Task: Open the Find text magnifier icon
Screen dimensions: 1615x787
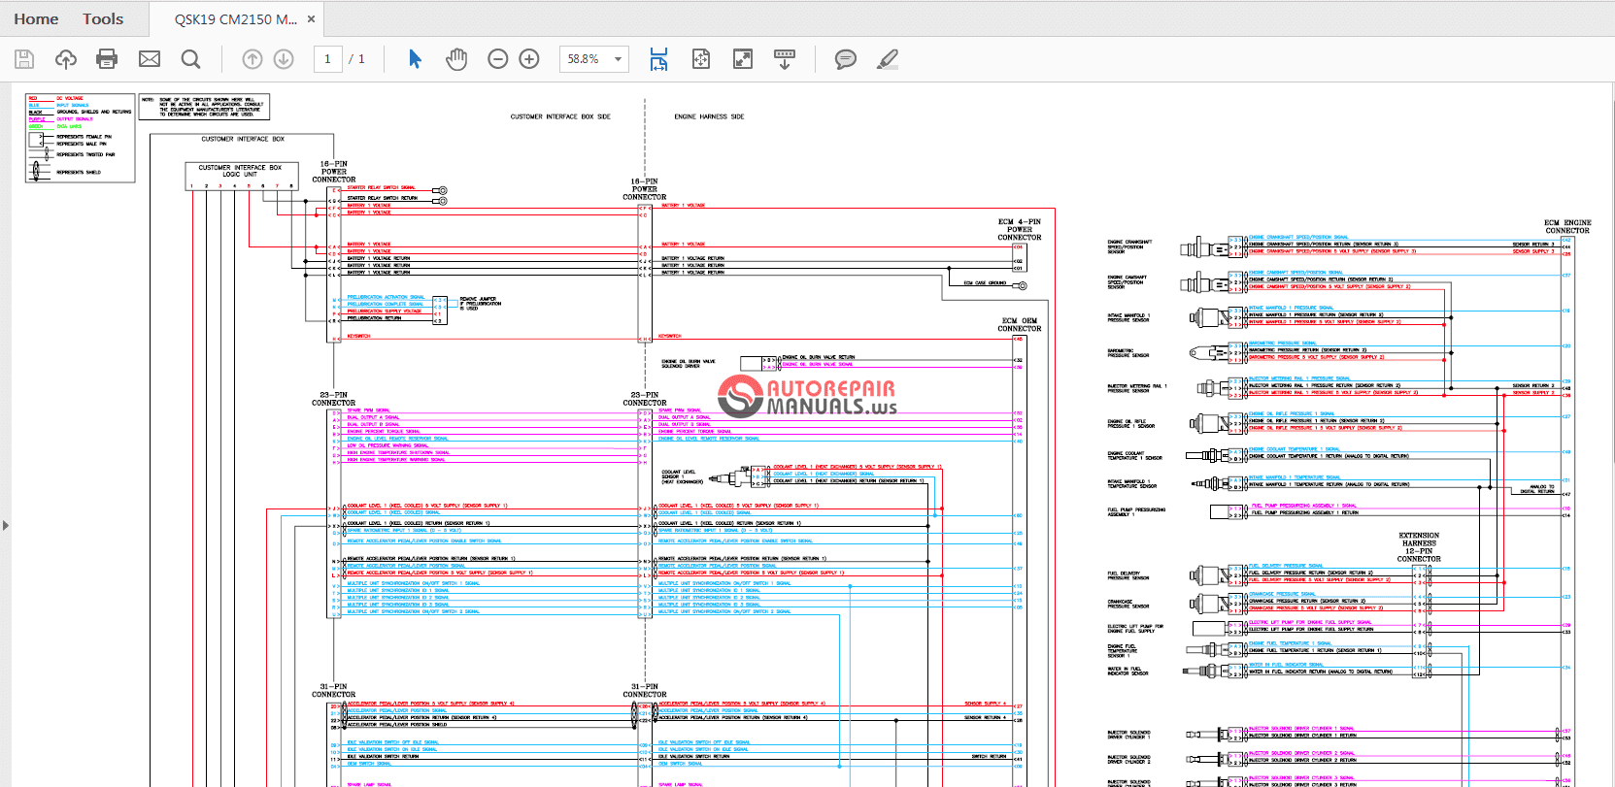Action: (x=191, y=59)
